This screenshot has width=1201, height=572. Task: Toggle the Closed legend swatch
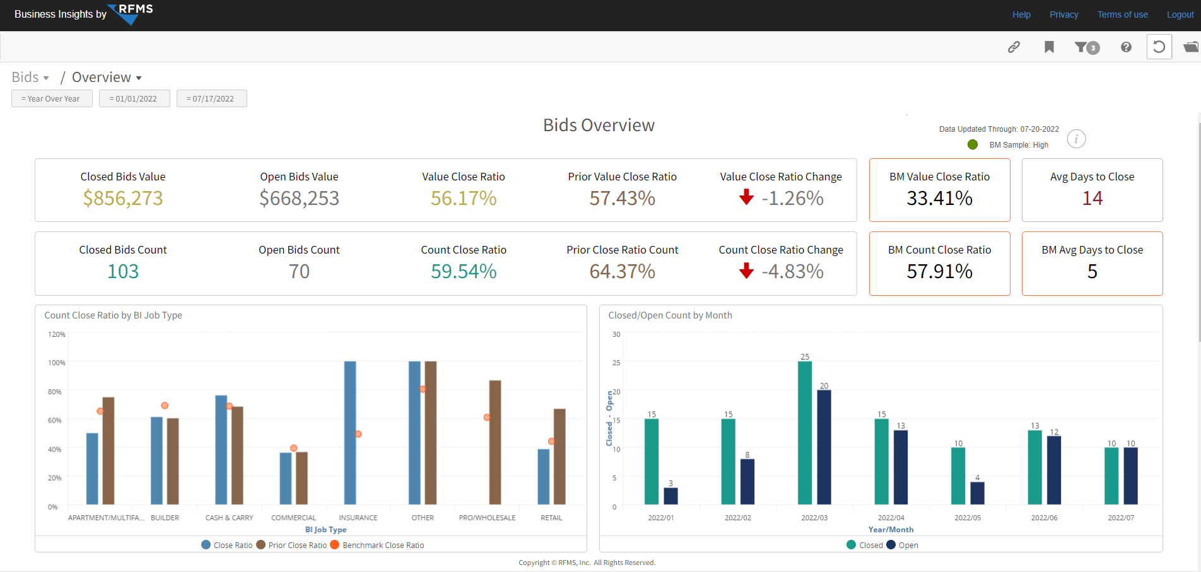point(851,545)
